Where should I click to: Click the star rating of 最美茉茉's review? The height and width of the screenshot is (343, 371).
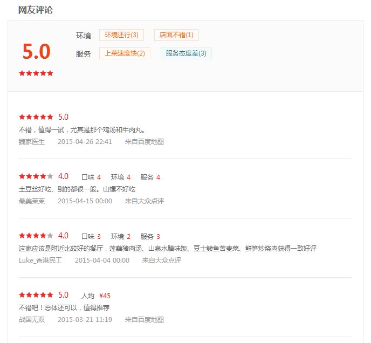36,176
